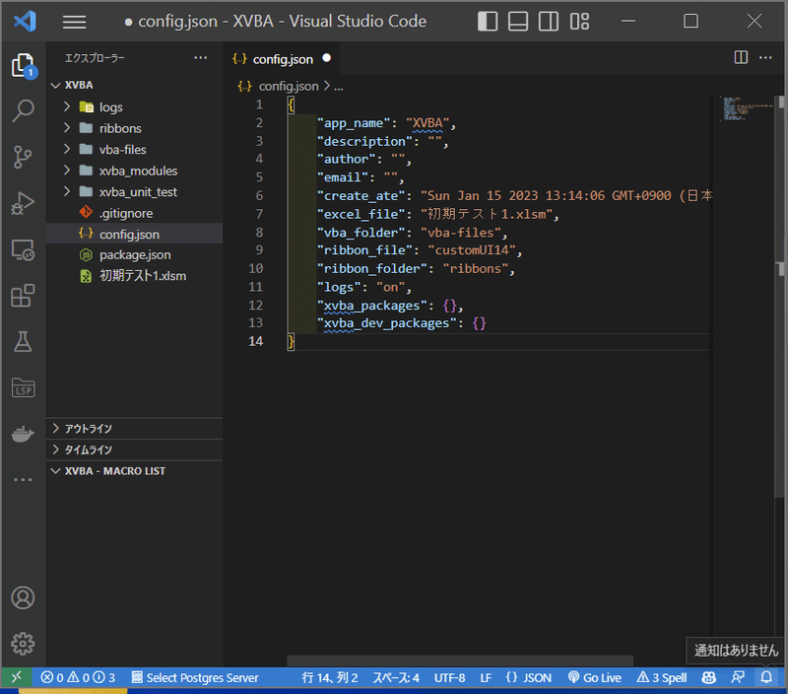Screen dimensions: 788x694
Task: Open the hamburger application menu
Action: point(74,22)
